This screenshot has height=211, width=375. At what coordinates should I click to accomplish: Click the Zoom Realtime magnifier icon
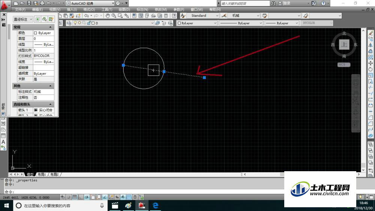coord(114,16)
